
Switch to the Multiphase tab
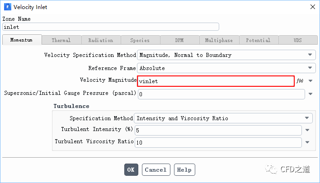tap(219, 40)
